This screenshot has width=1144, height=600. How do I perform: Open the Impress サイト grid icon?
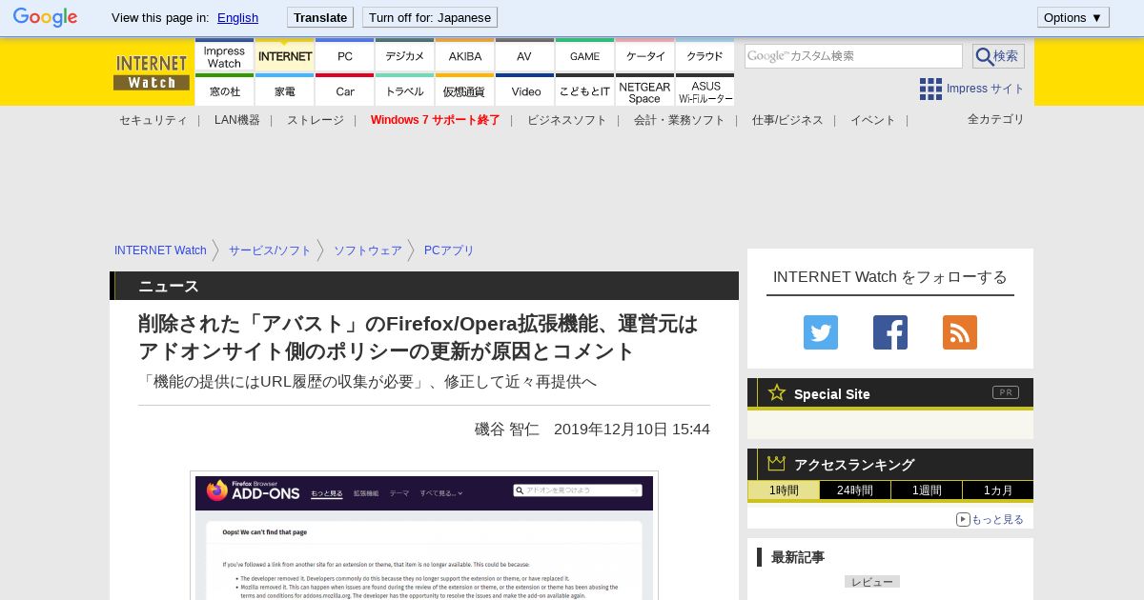[x=930, y=89]
